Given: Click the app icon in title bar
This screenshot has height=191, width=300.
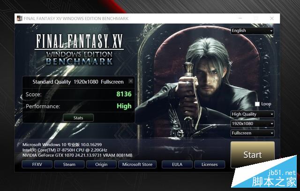Looking at the screenshot, I should [x=19, y=18].
